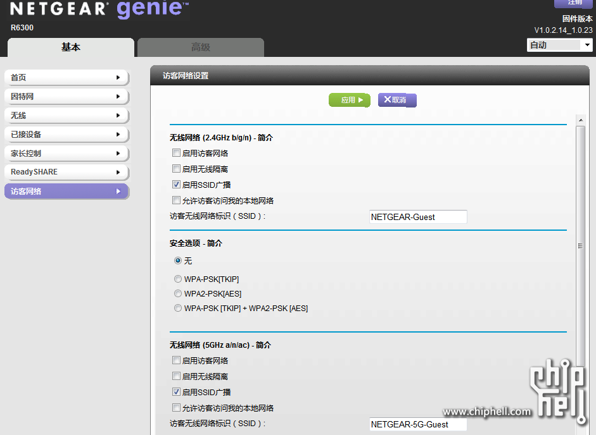Click the arrow beside 无线
Screen dimensions: 596x435
point(118,116)
